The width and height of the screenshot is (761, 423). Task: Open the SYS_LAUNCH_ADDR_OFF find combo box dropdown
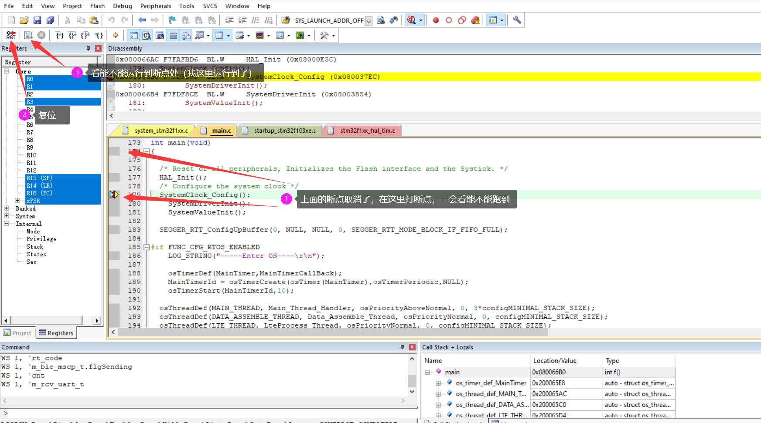pyautogui.click(x=369, y=20)
